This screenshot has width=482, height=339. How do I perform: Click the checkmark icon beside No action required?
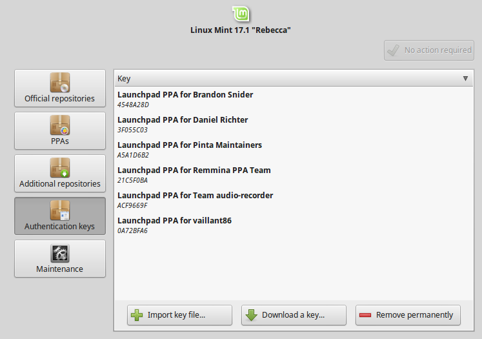coord(393,50)
